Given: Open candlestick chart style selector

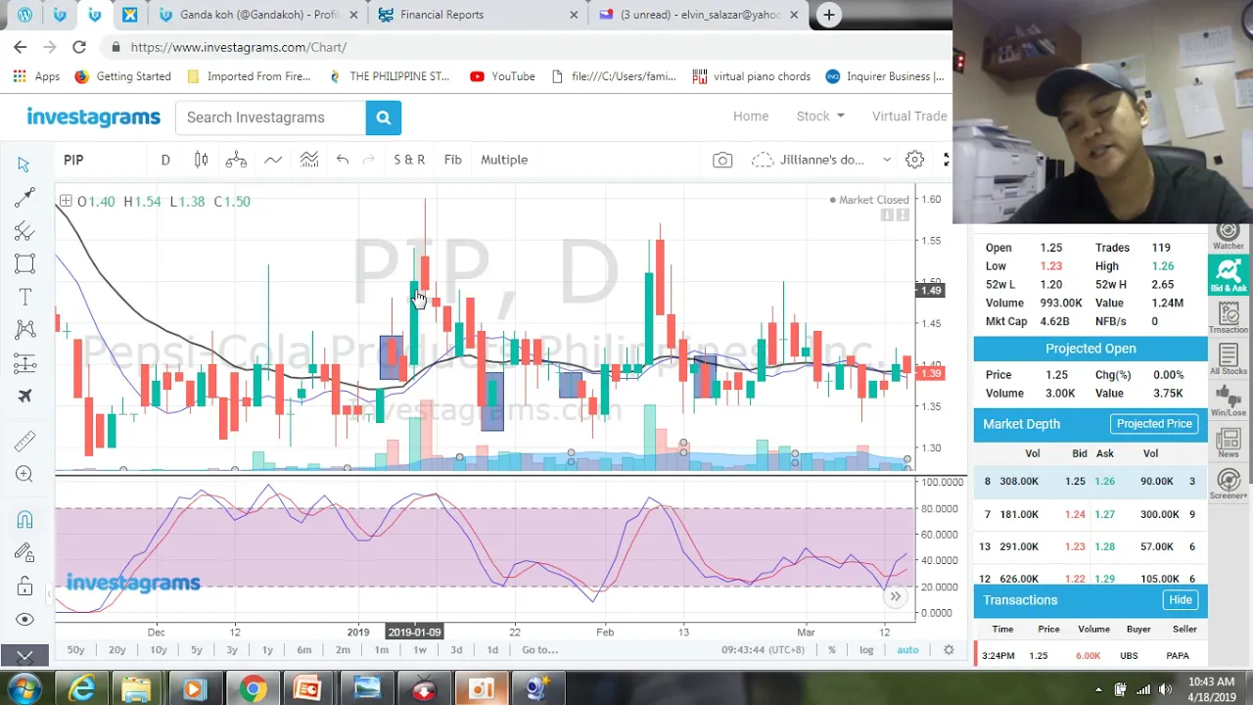Looking at the screenshot, I should coord(201,160).
